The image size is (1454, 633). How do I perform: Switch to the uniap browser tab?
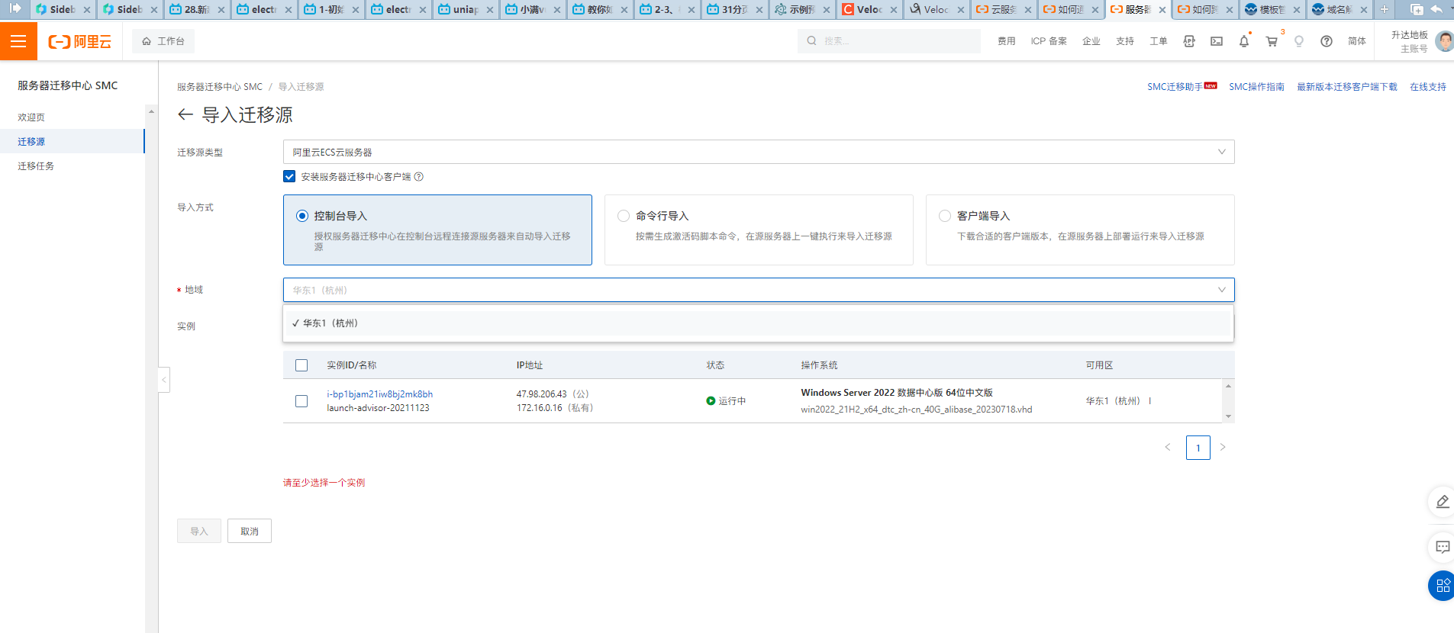465,9
